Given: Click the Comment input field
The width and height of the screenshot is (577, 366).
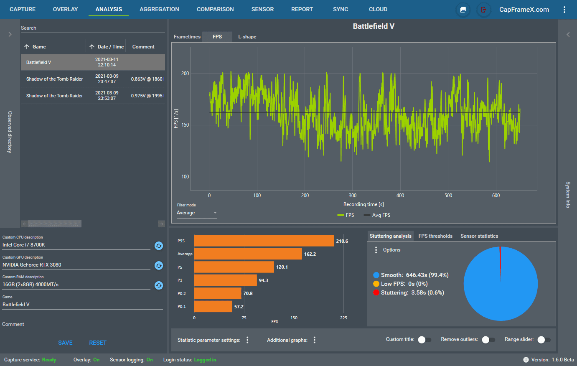Looking at the screenshot, I should [x=82, y=324].
